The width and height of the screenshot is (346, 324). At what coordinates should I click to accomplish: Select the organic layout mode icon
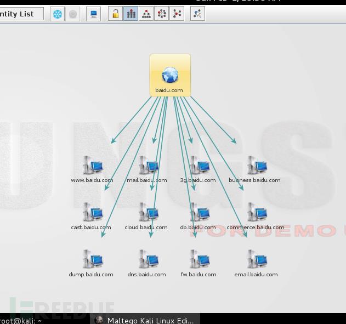pos(177,14)
